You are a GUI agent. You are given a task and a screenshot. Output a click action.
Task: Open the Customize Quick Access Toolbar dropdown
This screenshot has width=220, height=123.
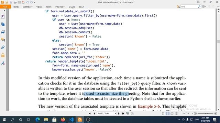35,2
